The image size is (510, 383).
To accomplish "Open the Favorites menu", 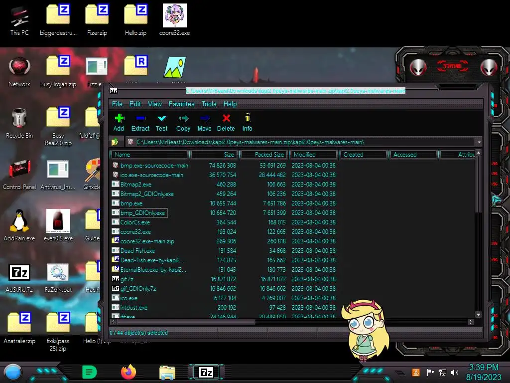I will [181, 104].
